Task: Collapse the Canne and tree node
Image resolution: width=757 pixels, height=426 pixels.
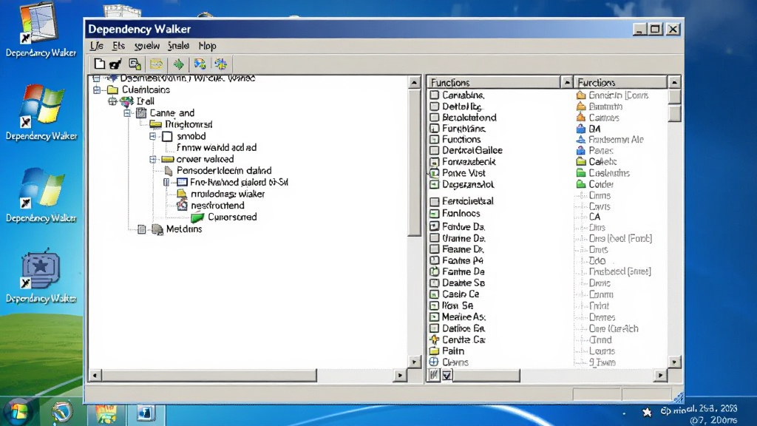Action: tap(127, 113)
